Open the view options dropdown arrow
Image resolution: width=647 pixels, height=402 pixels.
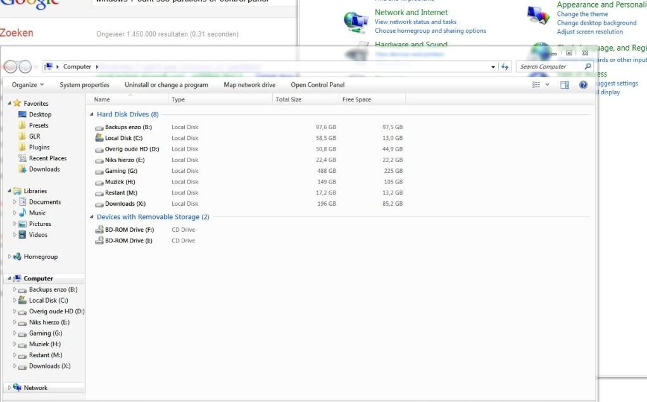click(548, 85)
